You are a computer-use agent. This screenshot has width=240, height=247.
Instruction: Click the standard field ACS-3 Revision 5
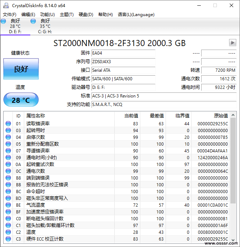pyautogui.click(x=164, y=96)
